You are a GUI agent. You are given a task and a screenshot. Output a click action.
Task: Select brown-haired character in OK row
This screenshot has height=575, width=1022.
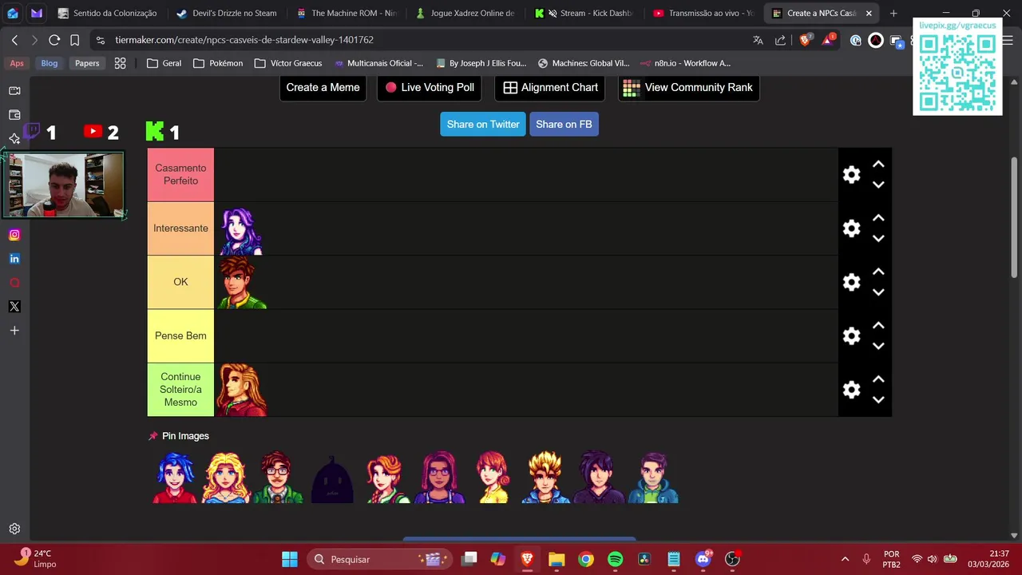242,283
